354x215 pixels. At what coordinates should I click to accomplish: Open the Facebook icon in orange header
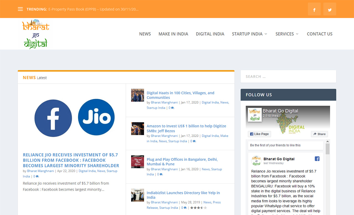pos(314,9)
